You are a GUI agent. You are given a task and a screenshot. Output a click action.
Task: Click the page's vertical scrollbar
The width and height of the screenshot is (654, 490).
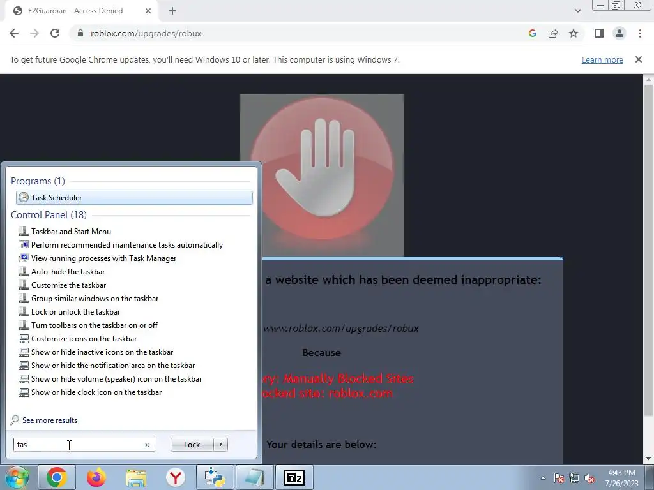pos(648,250)
